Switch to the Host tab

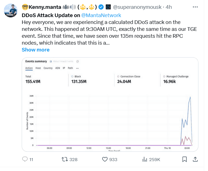point(38,68)
